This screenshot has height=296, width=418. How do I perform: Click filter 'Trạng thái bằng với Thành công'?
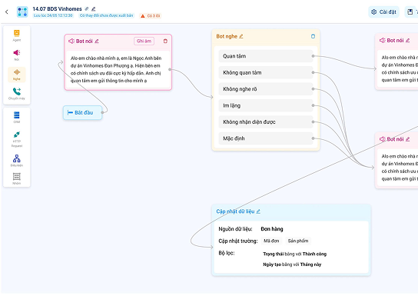[x=294, y=254]
